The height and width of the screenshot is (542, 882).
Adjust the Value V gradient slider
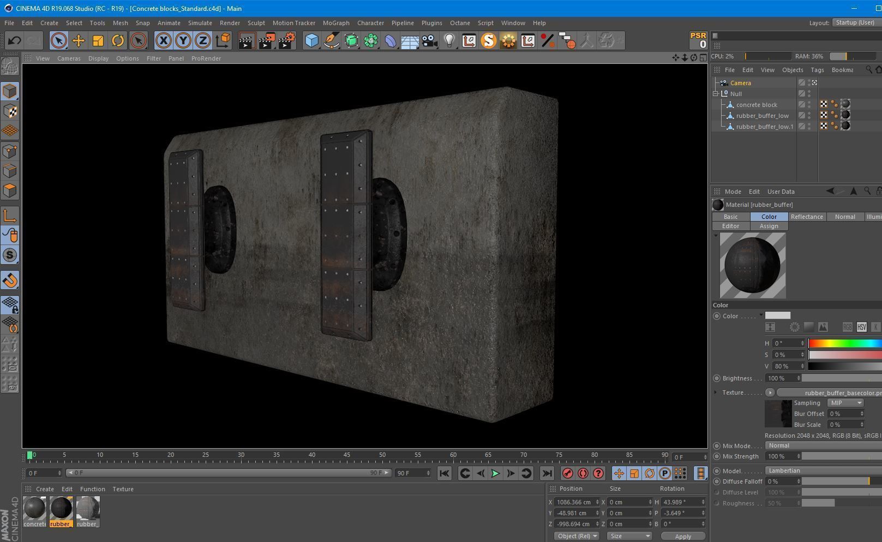point(845,366)
